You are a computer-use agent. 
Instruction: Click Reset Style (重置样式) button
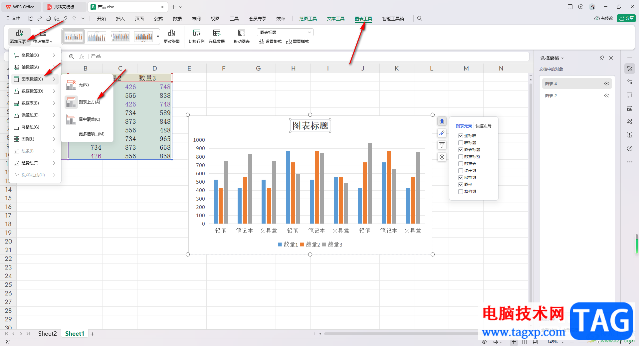click(x=298, y=42)
